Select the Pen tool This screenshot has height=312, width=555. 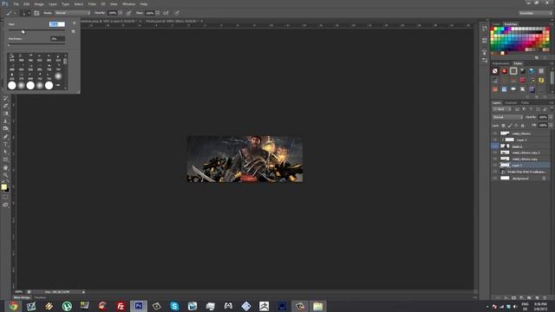[x=6, y=137]
